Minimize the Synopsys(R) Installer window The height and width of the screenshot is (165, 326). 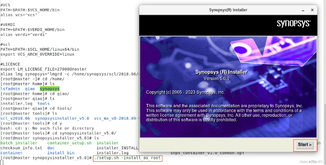click(x=303, y=10)
